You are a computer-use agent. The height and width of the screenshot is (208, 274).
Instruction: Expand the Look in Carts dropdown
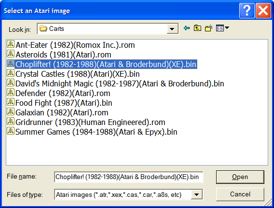click(172, 29)
